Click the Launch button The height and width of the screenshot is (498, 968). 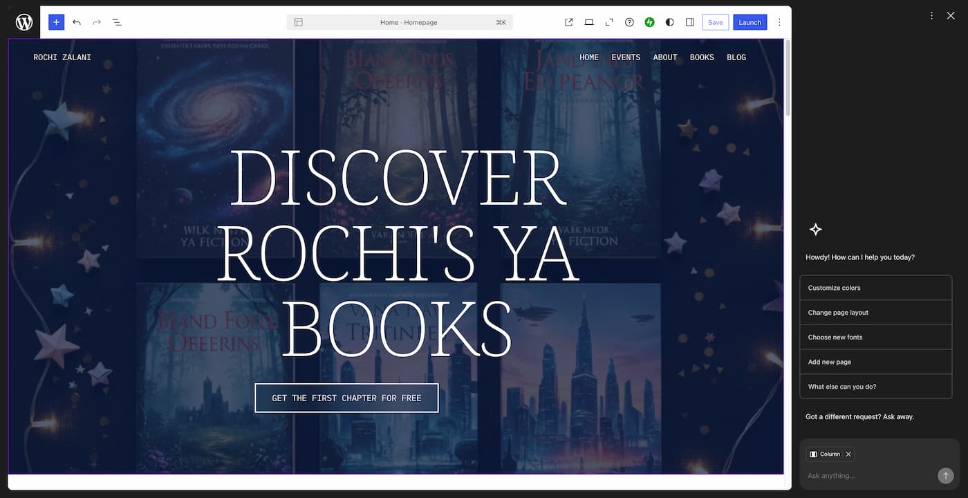click(750, 21)
